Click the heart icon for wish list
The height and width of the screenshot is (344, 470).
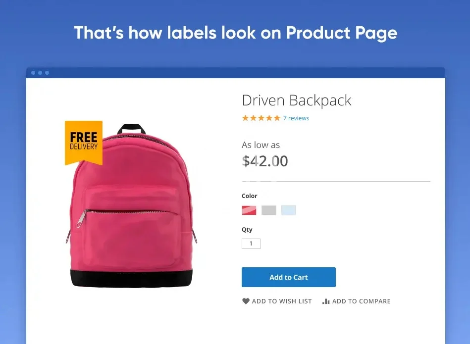pyautogui.click(x=246, y=301)
